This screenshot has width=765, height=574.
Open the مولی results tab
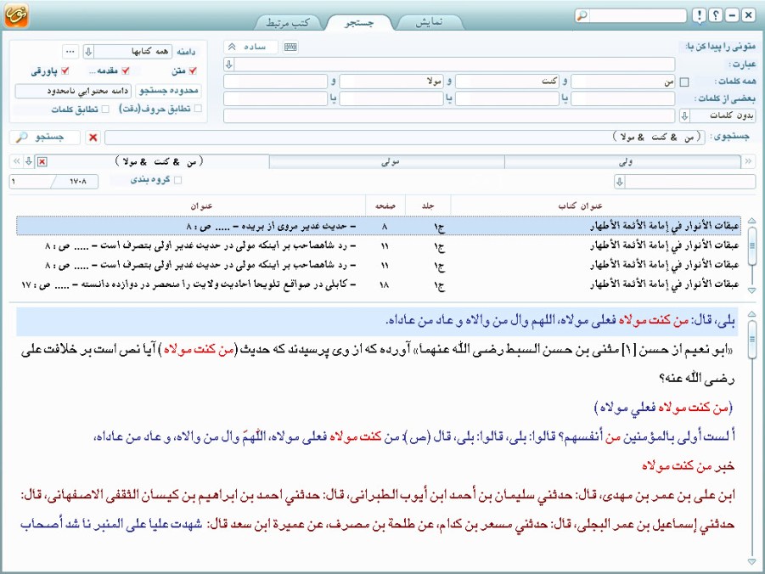[x=387, y=161]
